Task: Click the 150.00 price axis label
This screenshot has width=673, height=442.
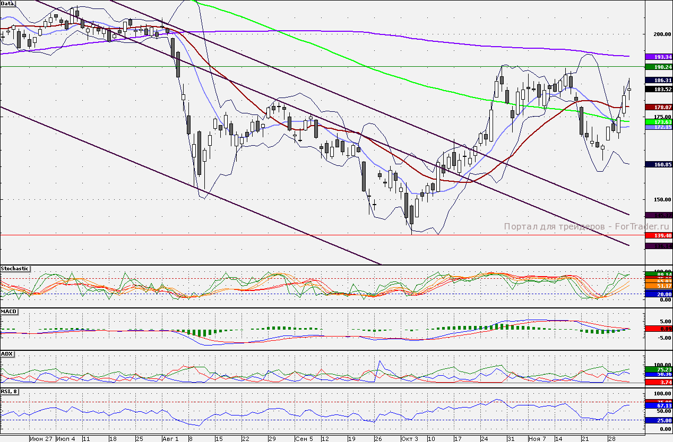Action: click(662, 199)
